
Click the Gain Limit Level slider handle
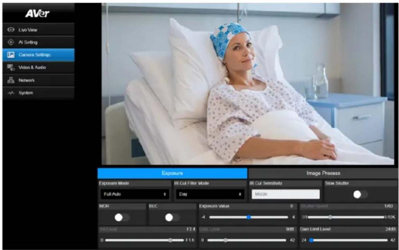(311, 240)
